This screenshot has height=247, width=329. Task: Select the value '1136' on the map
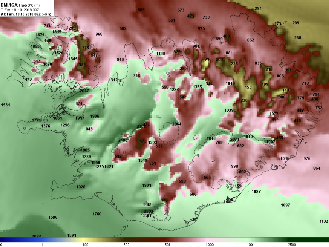click(x=161, y=54)
